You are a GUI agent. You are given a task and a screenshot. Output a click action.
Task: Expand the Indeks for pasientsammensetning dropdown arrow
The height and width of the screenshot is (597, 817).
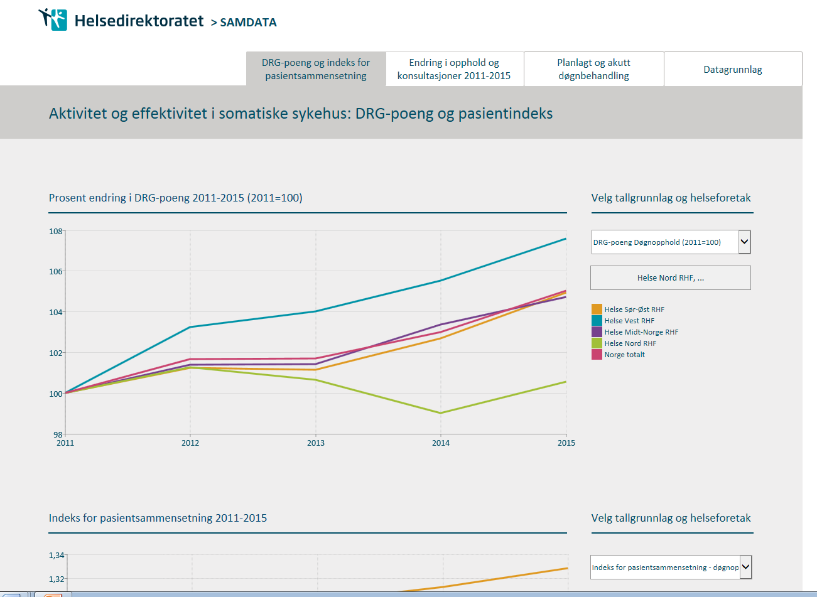[745, 567]
